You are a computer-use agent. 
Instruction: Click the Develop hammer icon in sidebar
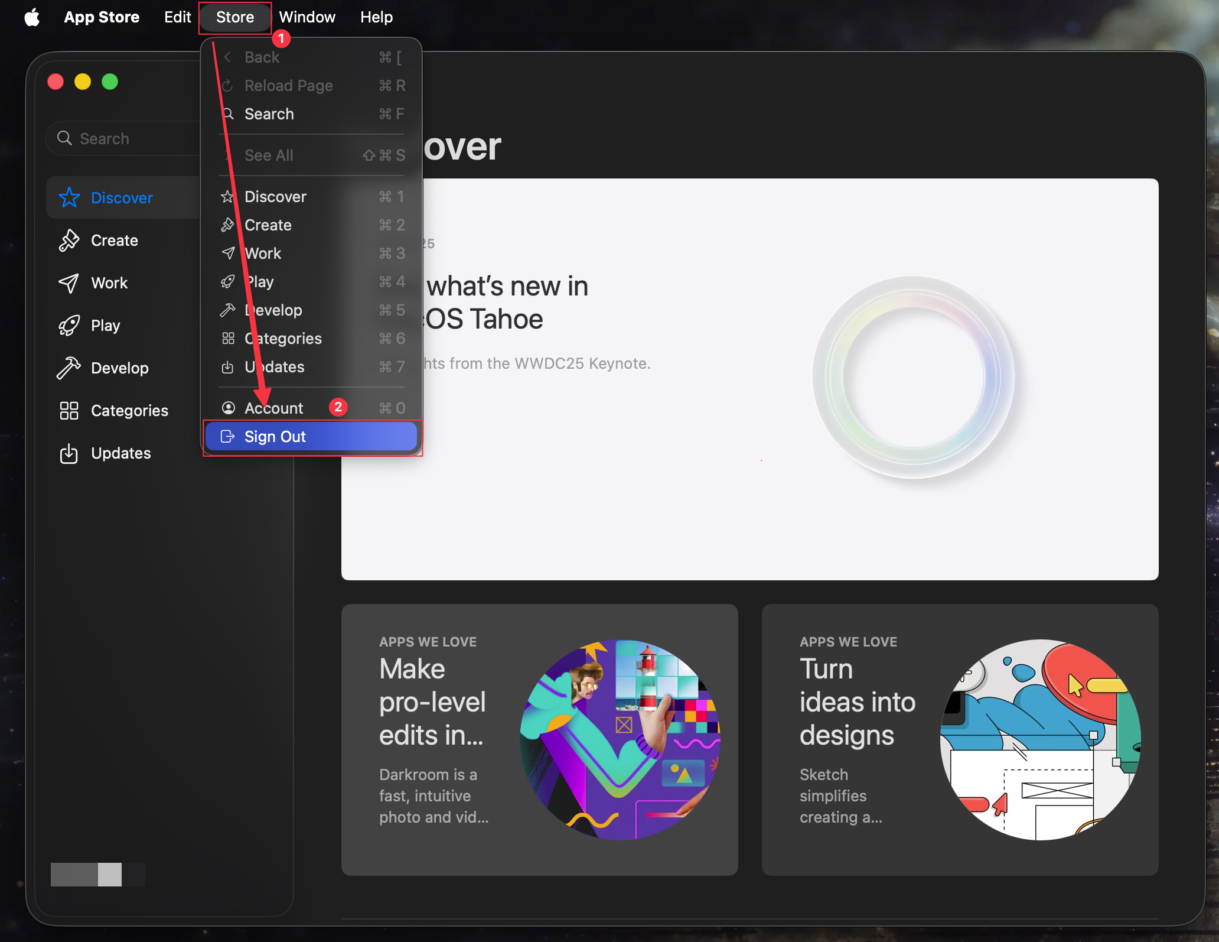point(69,368)
